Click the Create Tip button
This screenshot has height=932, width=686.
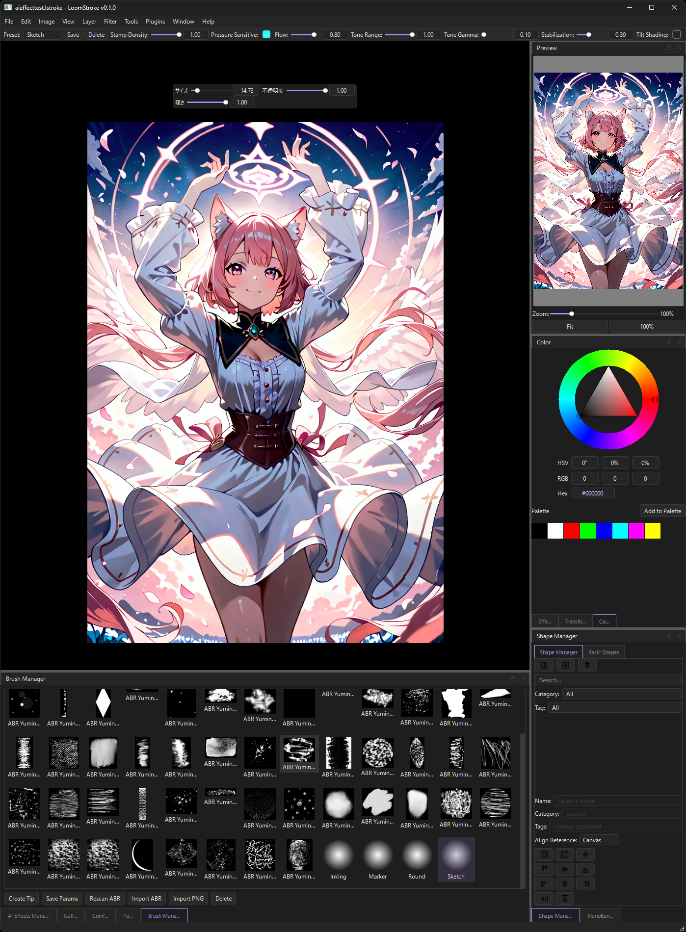pos(22,899)
